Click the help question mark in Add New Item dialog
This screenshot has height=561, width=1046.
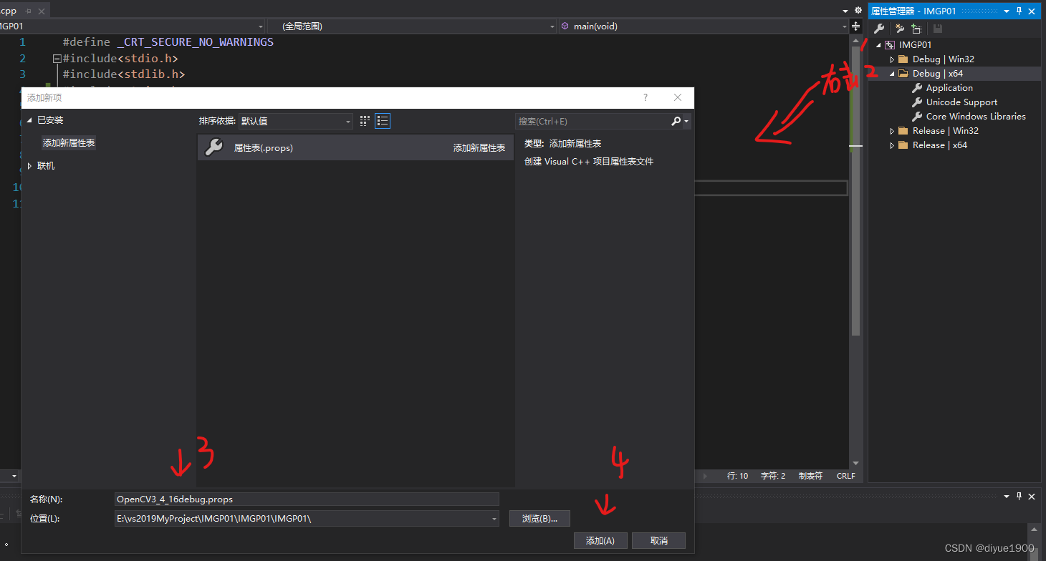[x=645, y=98]
